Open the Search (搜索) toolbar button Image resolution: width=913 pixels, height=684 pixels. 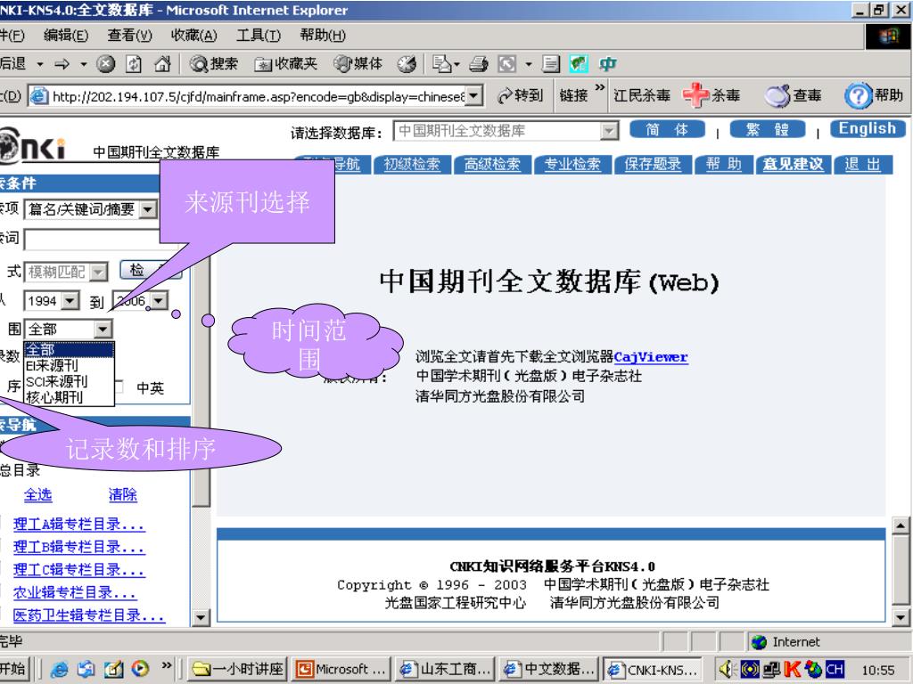(214, 64)
